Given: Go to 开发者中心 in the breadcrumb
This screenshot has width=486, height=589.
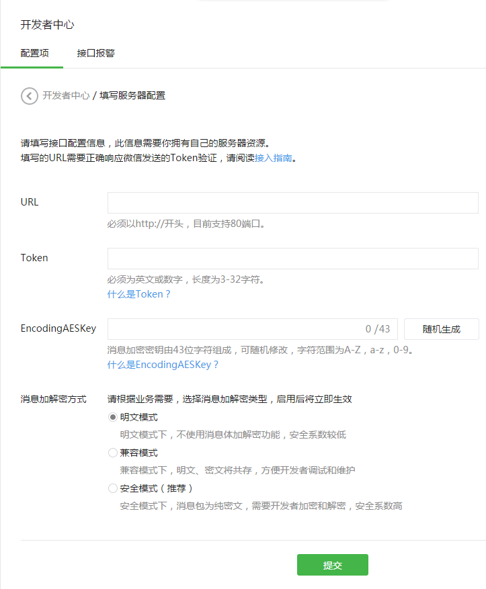Looking at the screenshot, I should point(66,95).
